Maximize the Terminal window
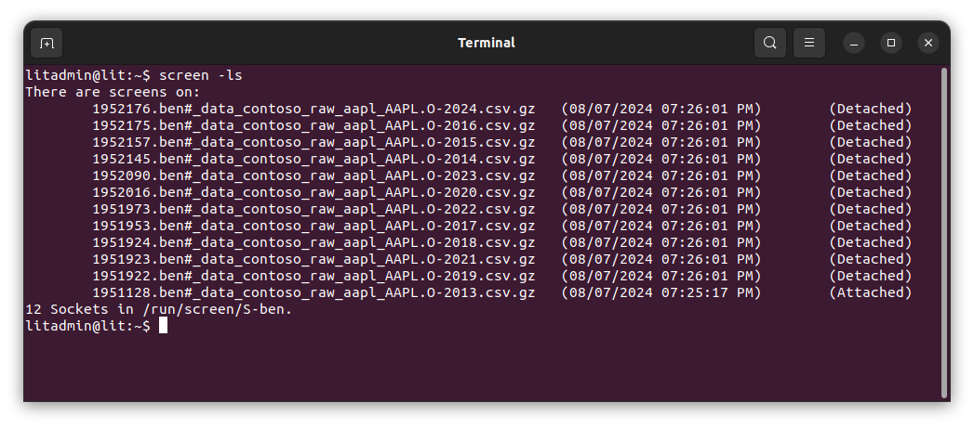The image size is (974, 428). (891, 43)
